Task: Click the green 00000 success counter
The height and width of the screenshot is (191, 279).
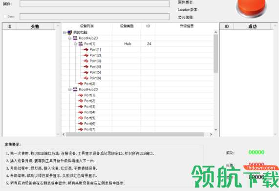Action: 257,152
